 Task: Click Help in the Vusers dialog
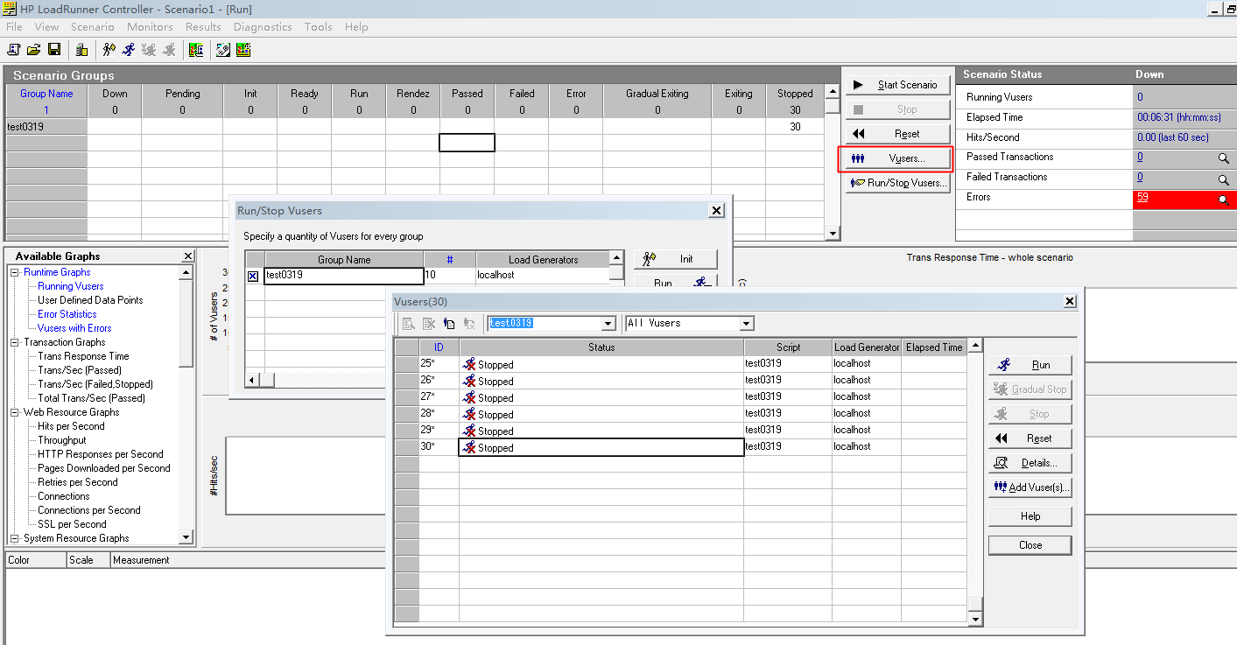(x=1030, y=516)
